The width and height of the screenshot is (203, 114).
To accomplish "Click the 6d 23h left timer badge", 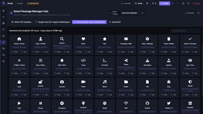I will [x=33, y=4].
